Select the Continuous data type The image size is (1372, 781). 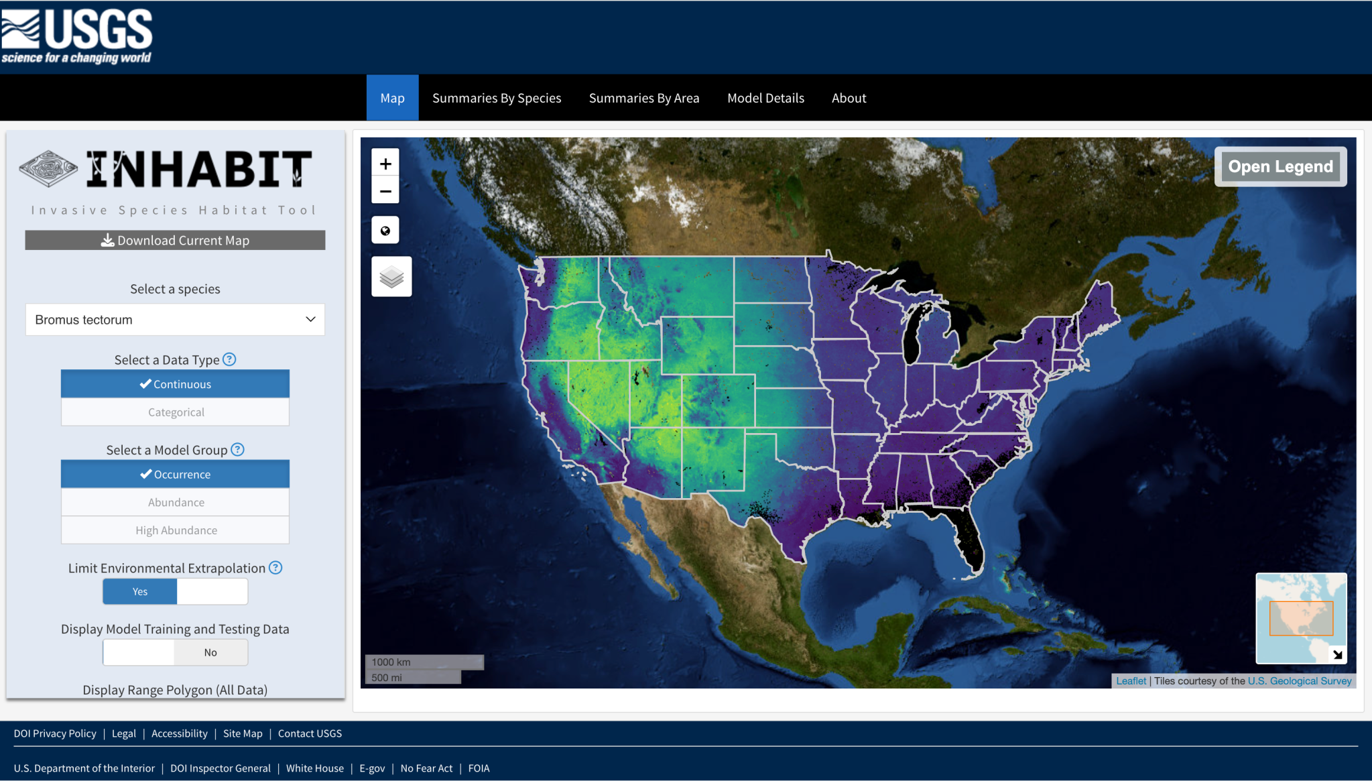(x=175, y=384)
